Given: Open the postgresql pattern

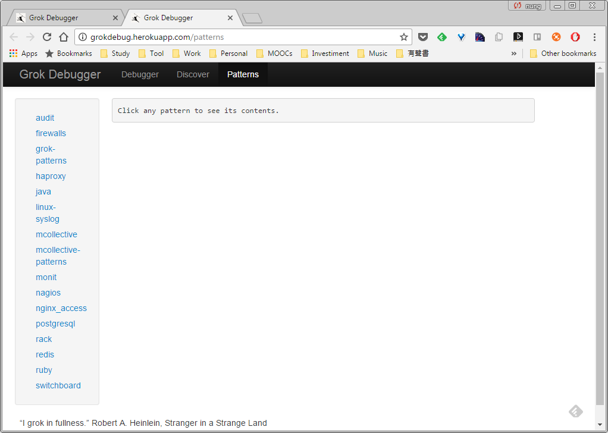Looking at the screenshot, I should tap(55, 324).
